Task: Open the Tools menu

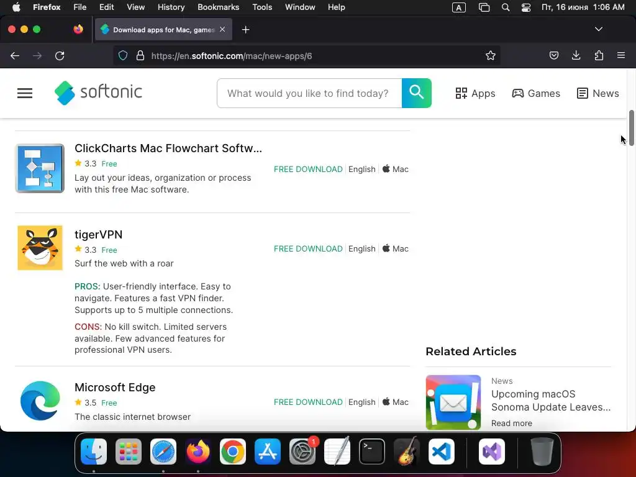Action: [x=262, y=7]
